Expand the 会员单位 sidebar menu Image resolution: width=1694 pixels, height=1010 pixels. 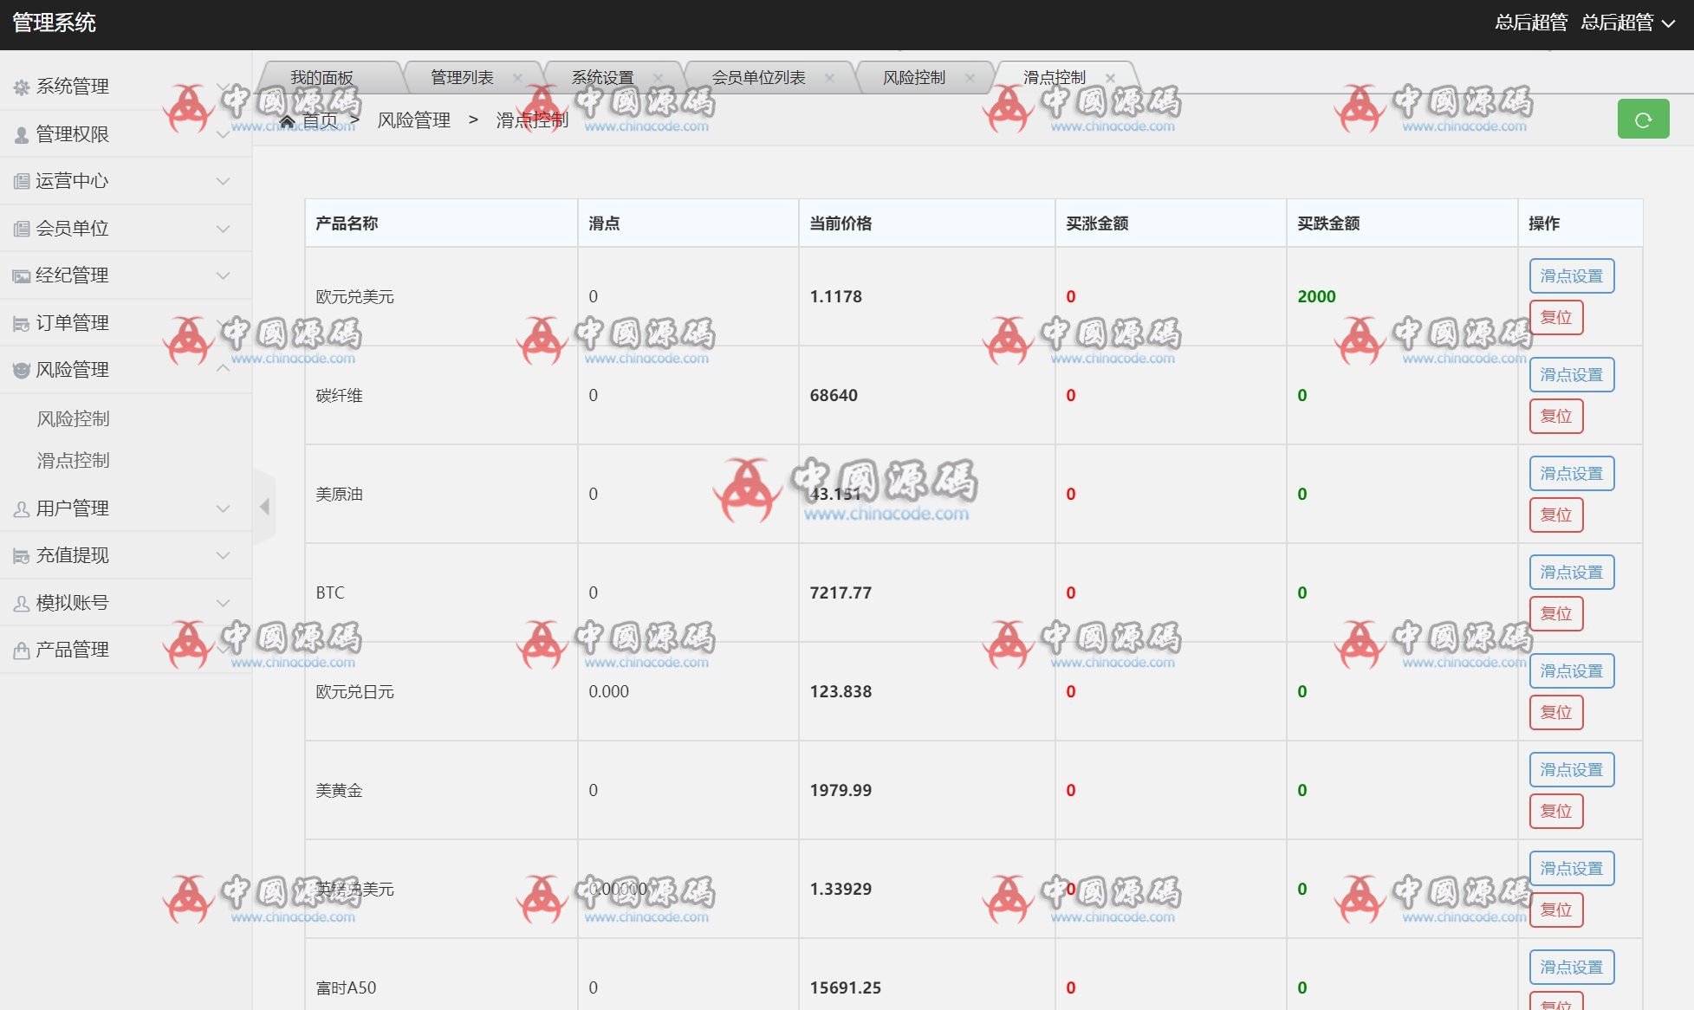[x=224, y=228]
